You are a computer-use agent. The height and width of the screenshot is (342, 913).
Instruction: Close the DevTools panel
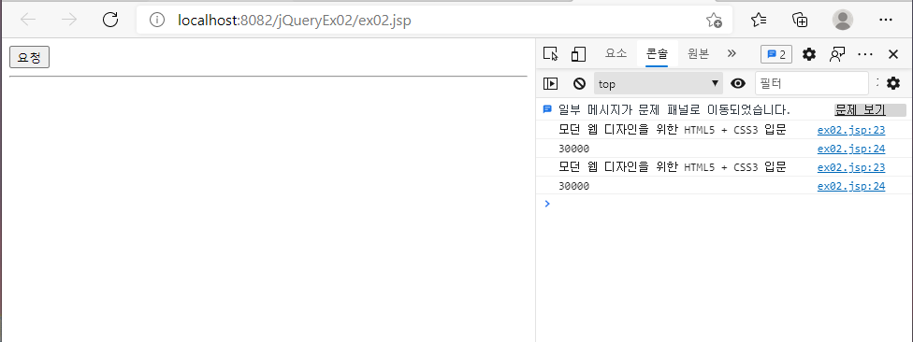point(893,55)
